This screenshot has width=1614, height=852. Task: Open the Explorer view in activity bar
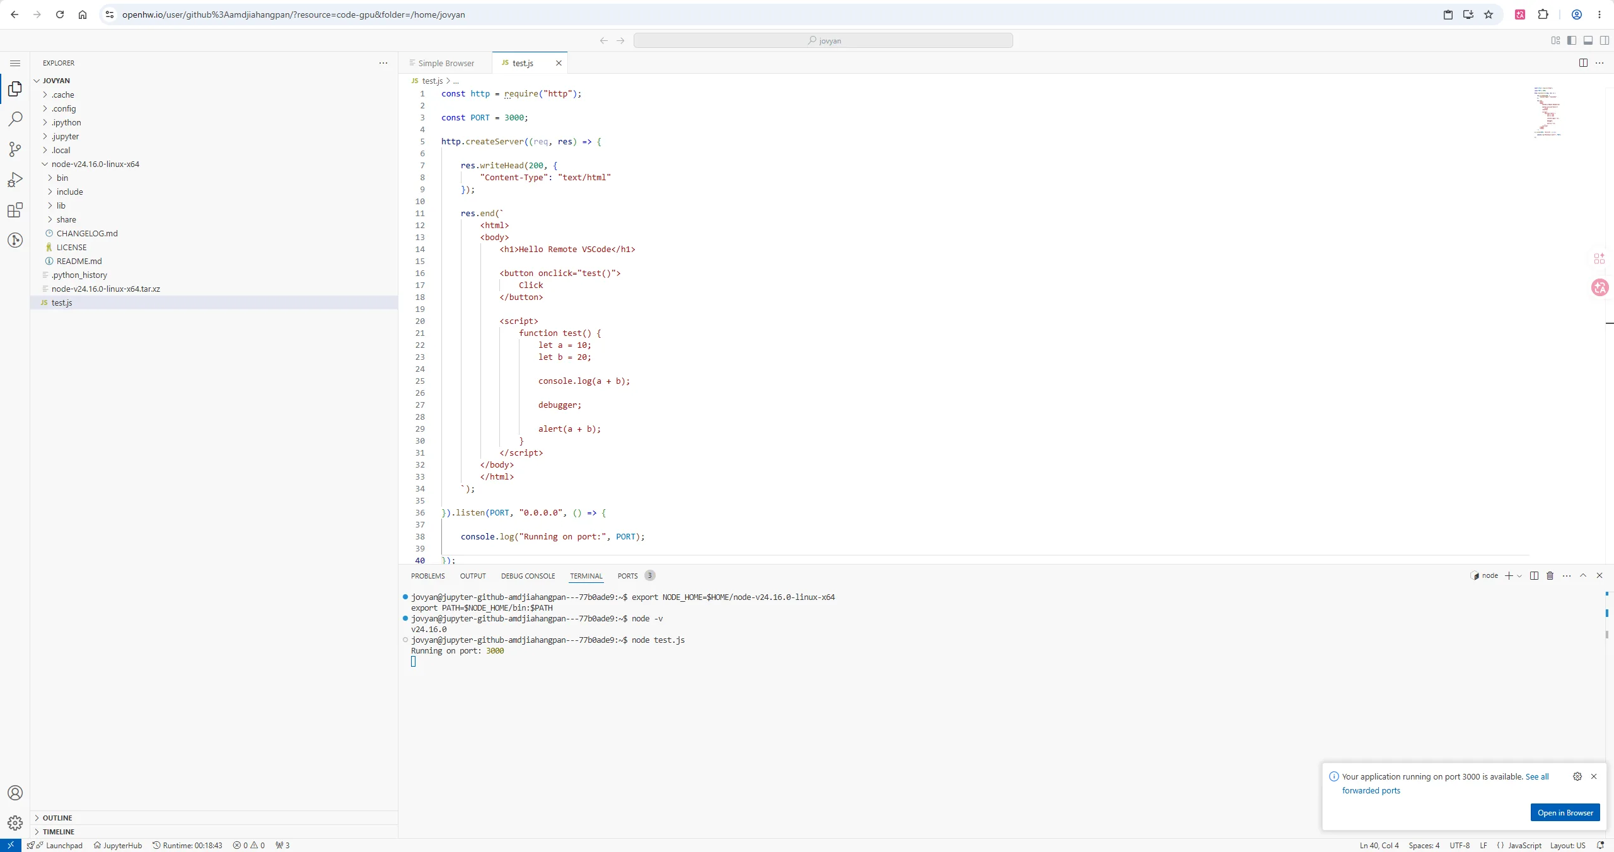tap(15, 89)
